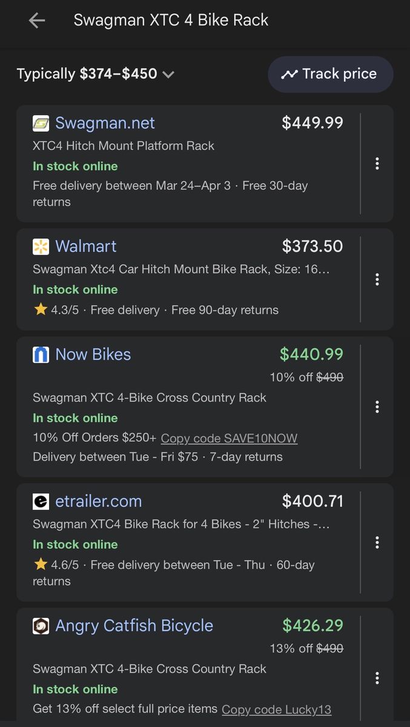
Task: Copy code Lucky13
Action: pyautogui.click(x=276, y=709)
